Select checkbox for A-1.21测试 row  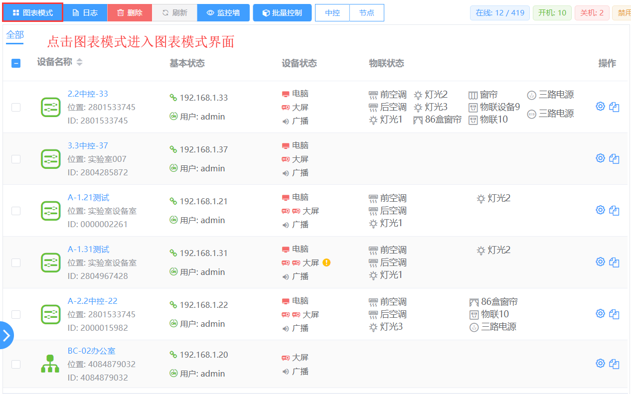pos(16,211)
